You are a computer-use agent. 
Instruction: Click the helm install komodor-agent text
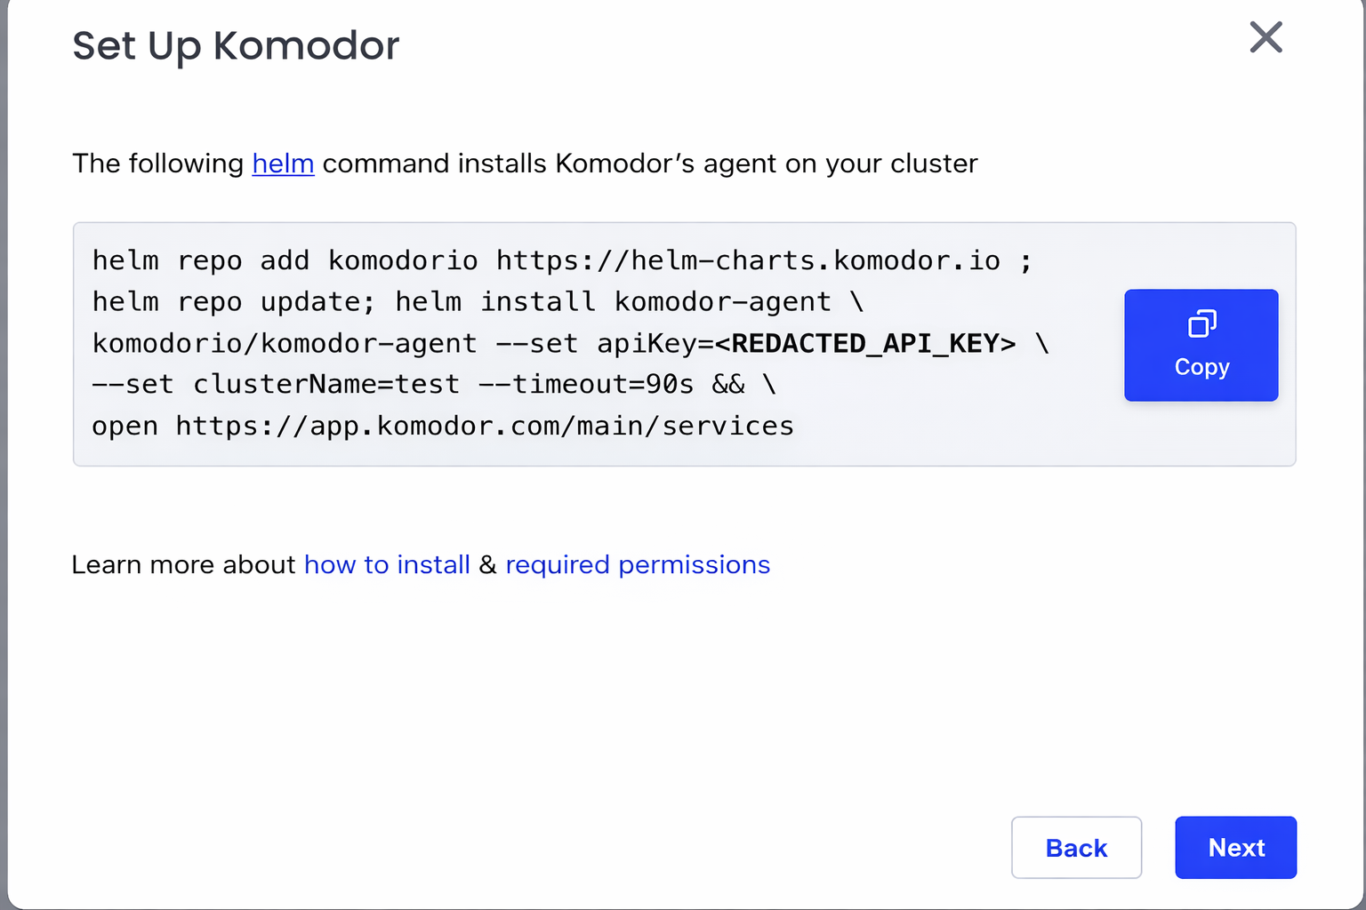coord(613,302)
